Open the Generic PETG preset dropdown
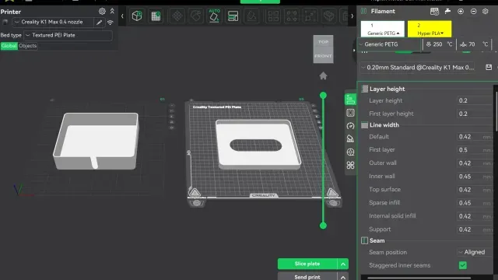 (391, 44)
